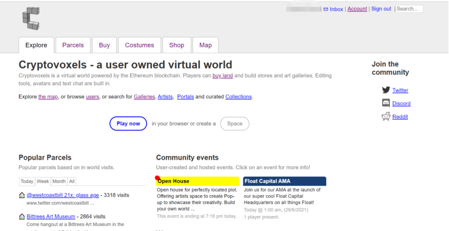Click the www.twitter.com/westcoastbill description text
This screenshot has width=449, height=231.
(60, 203)
